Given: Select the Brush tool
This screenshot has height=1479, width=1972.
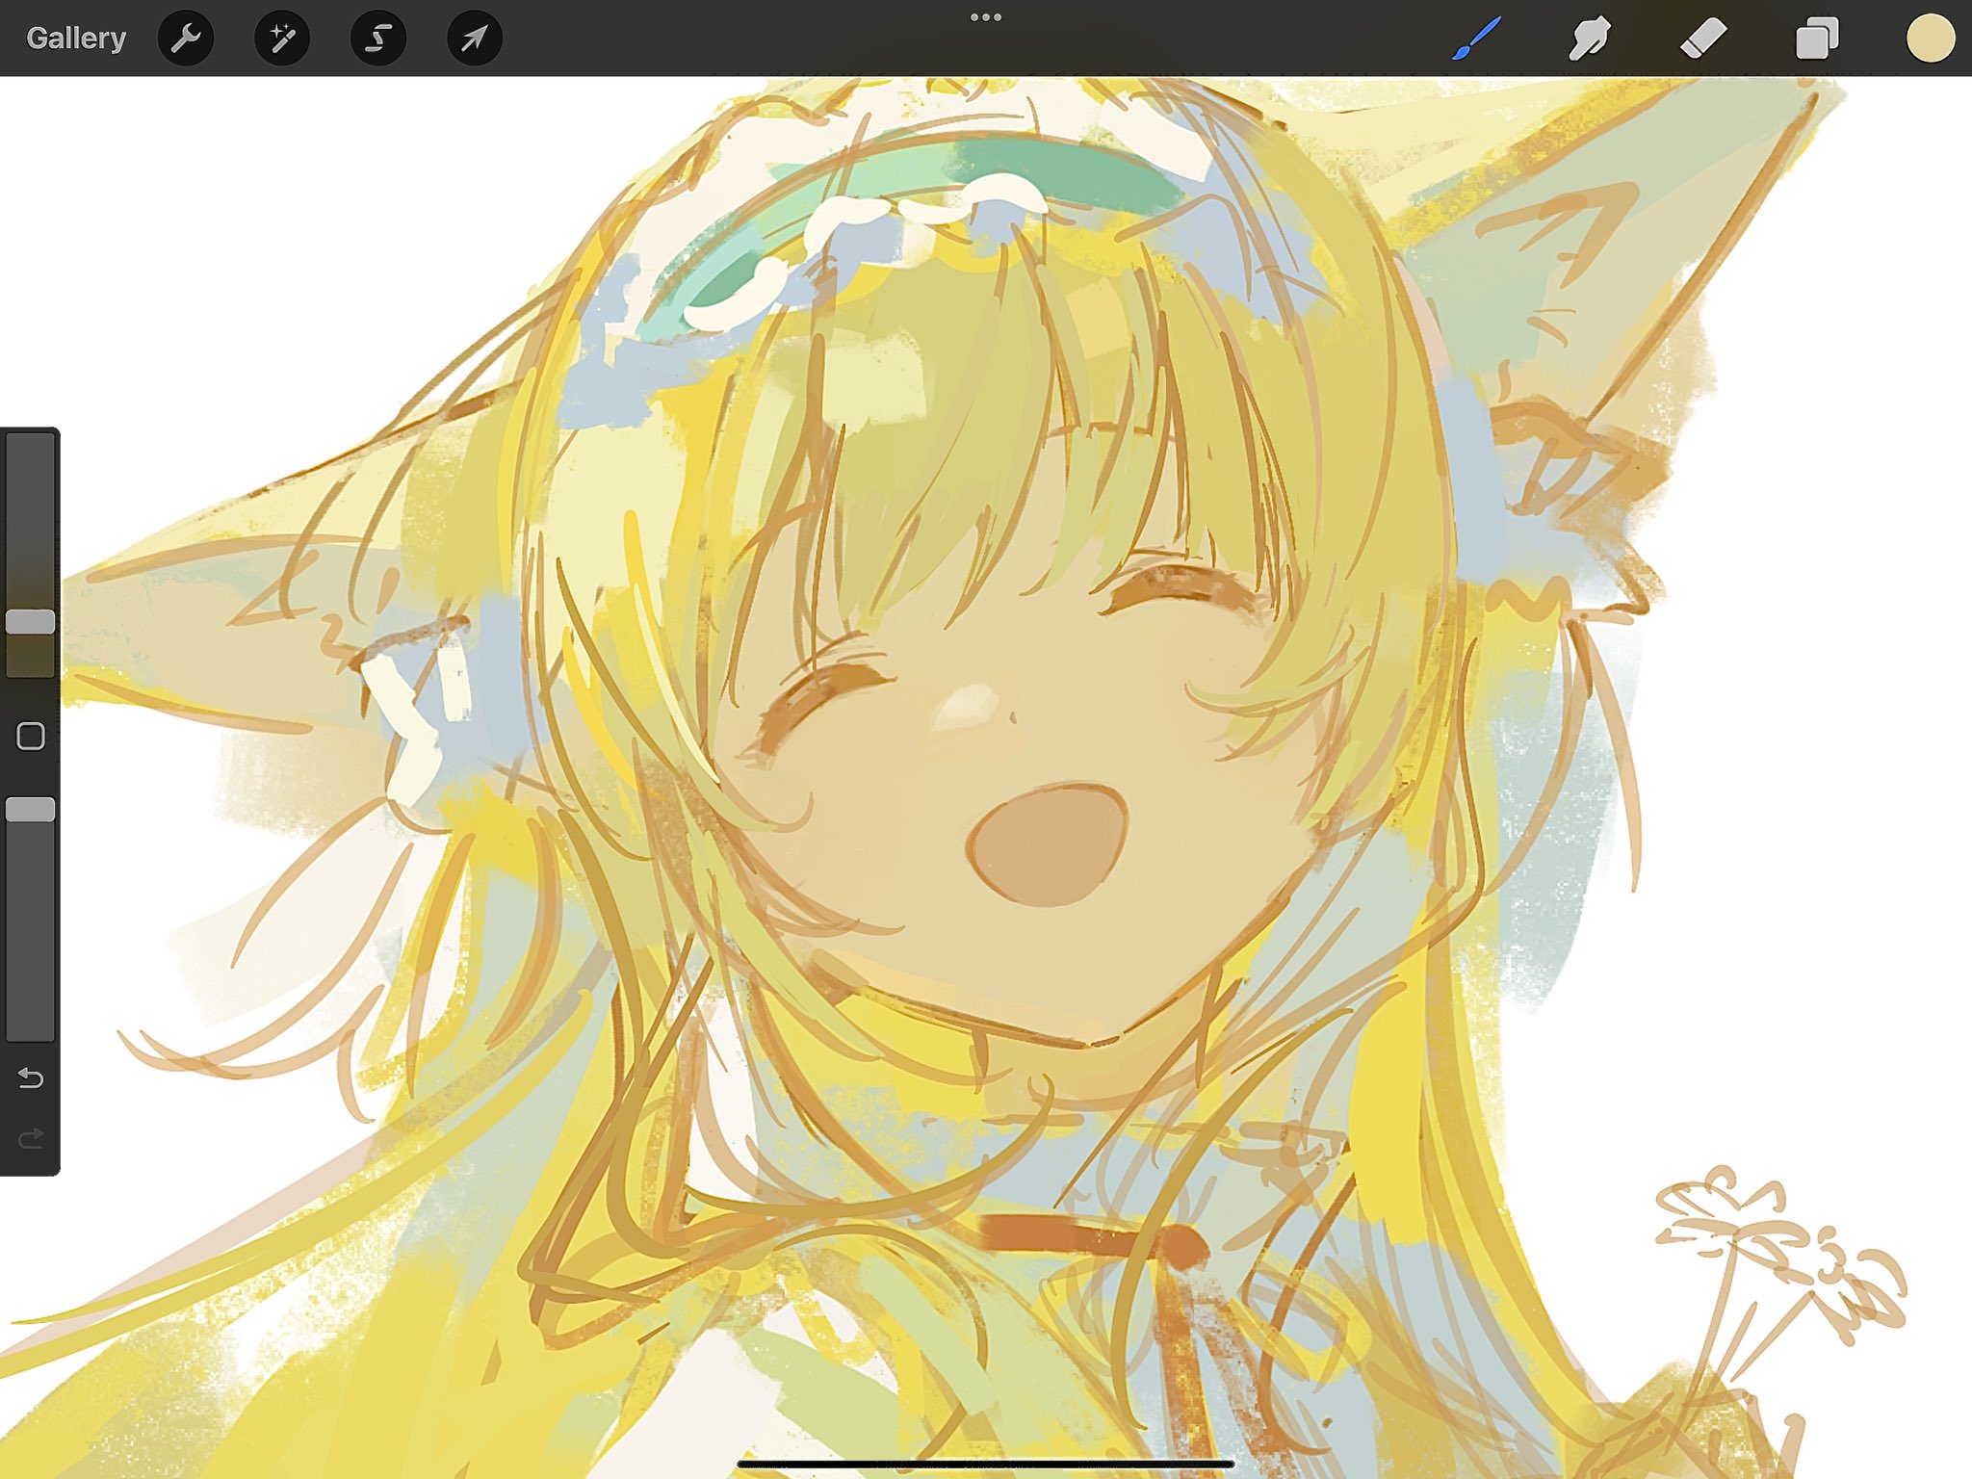Looking at the screenshot, I should click(x=1476, y=39).
